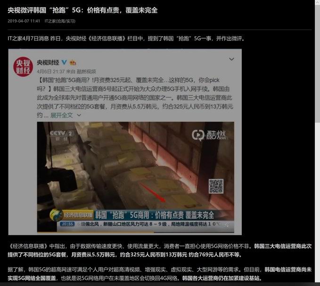320x286 pixels.
Task: Click the QR code in the video
Action: coord(216,186)
